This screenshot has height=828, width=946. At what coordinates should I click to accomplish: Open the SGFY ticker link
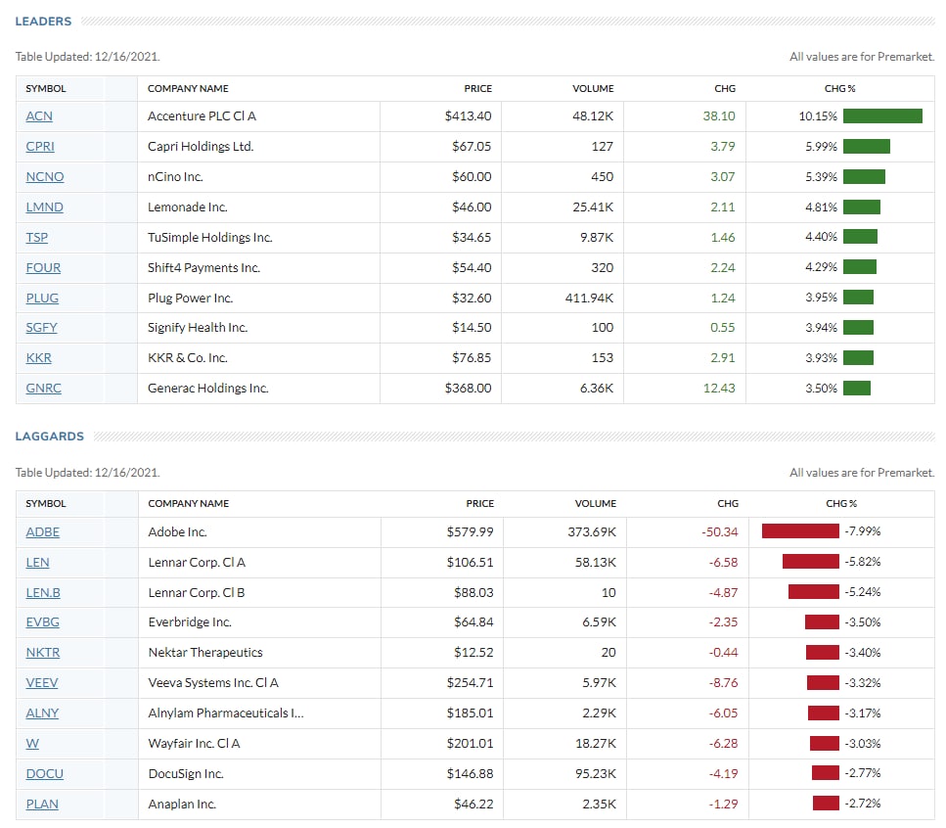pyautogui.click(x=42, y=328)
